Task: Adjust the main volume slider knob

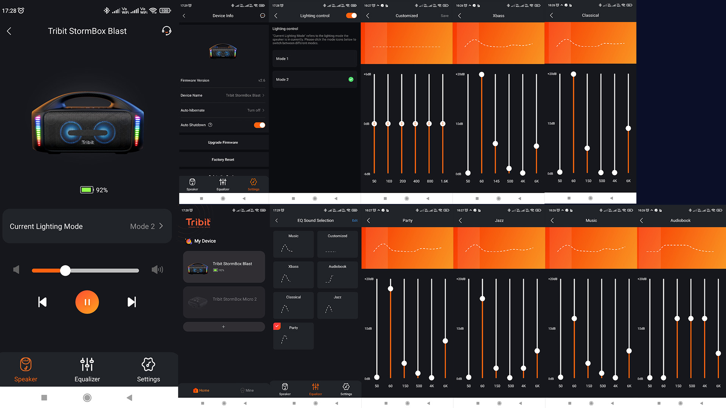Action: point(65,270)
